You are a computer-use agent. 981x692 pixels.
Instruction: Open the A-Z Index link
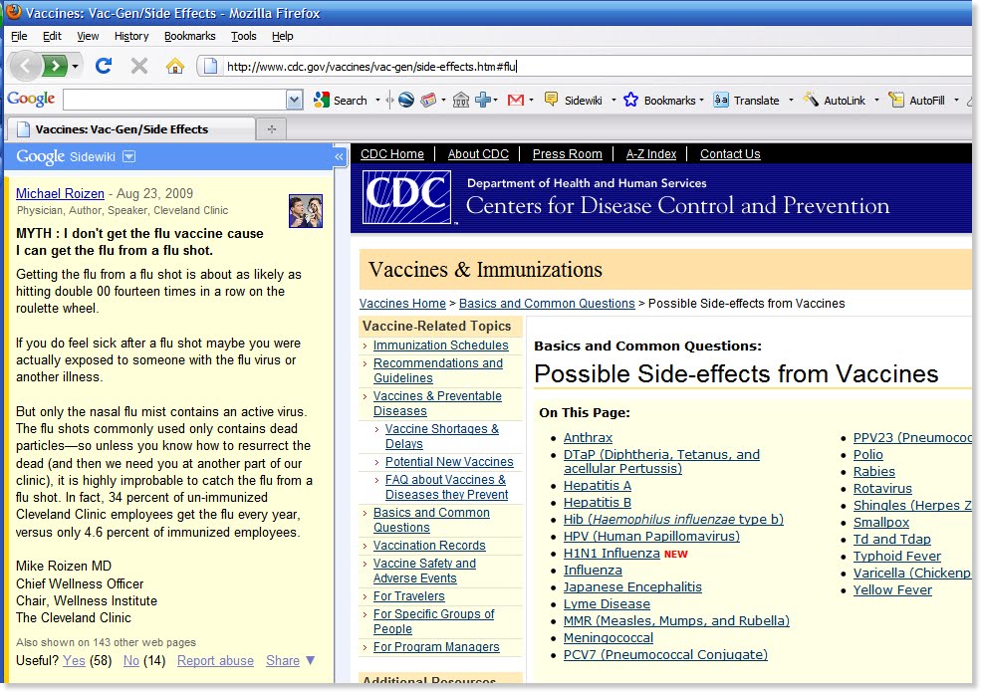[650, 154]
